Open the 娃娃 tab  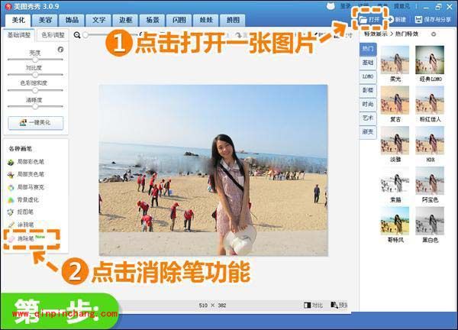206,20
